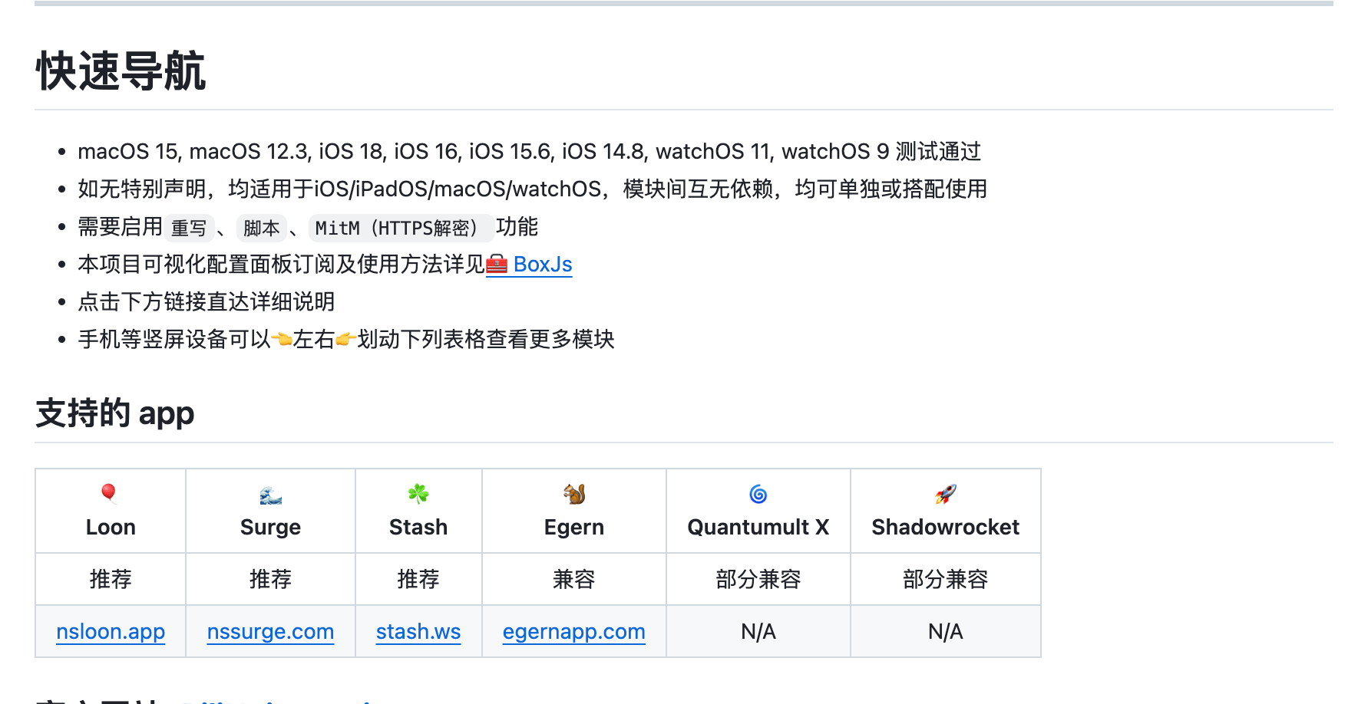Viewport: 1368px width, 704px height.
Task: Click the 支持的 app heading
Action: tap(115, 413)
